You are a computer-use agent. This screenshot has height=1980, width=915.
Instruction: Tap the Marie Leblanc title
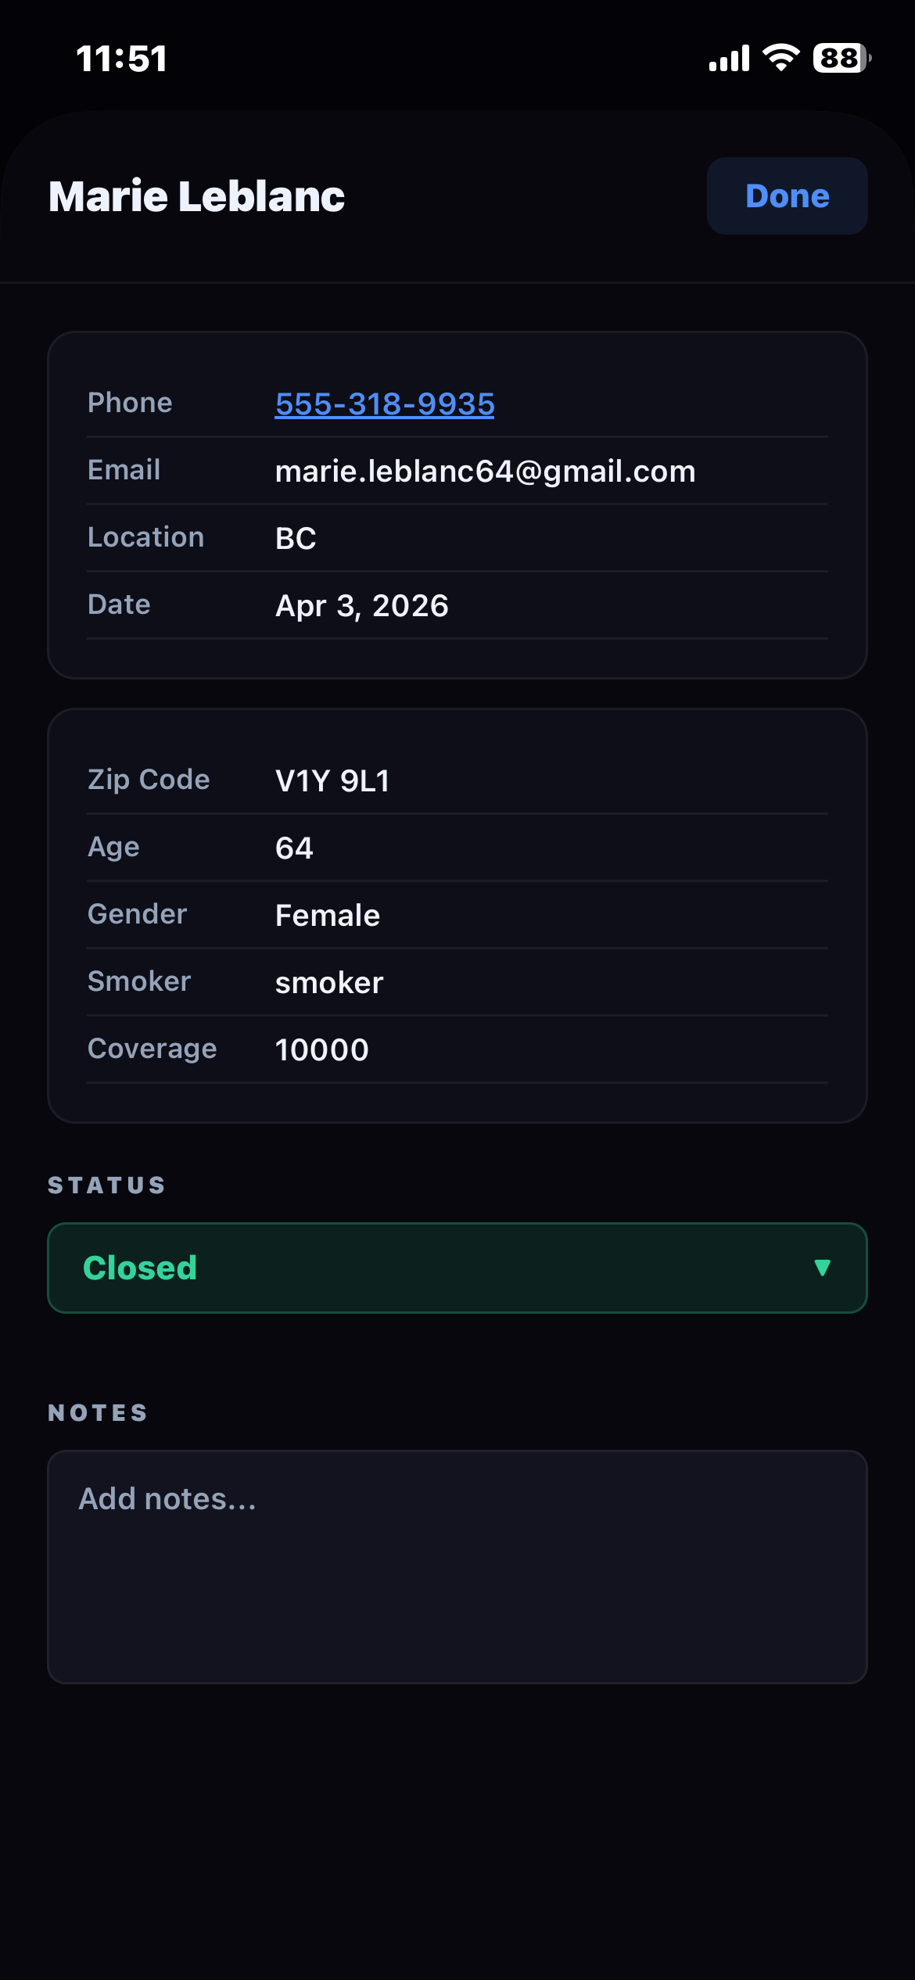(196, 195)
